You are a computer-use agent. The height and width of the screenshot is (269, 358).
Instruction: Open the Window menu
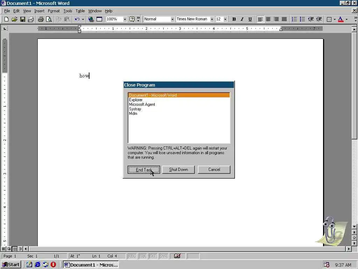coord(95,11)
